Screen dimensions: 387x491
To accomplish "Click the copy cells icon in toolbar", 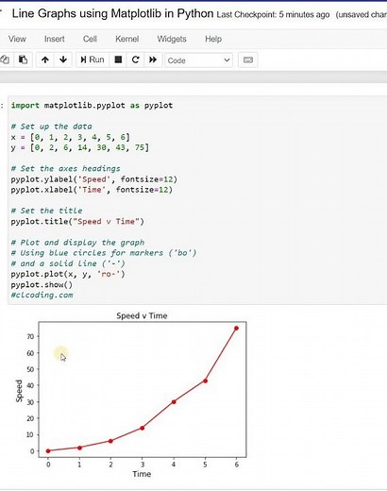I will 5,59.
